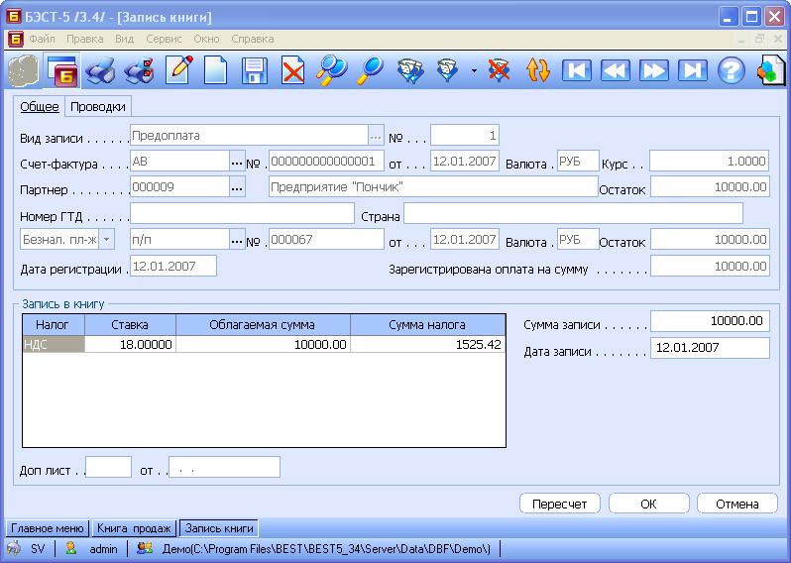Click the BEST logo icon in menu bar

(16, 39)
